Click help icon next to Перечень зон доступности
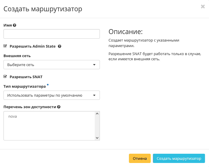 pyautogui.click(x=59, y=107)
